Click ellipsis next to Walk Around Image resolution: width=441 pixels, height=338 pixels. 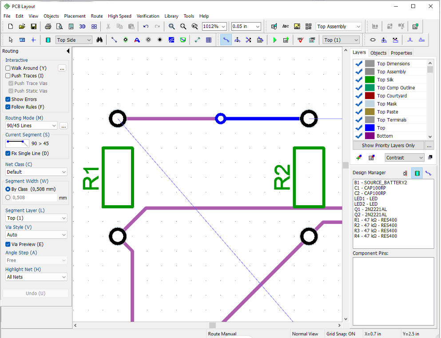(62, 68)
